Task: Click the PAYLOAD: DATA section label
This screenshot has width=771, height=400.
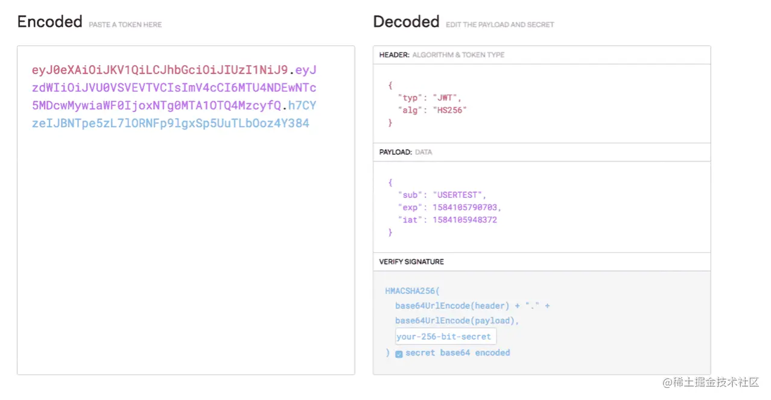Action: point(405,152)
